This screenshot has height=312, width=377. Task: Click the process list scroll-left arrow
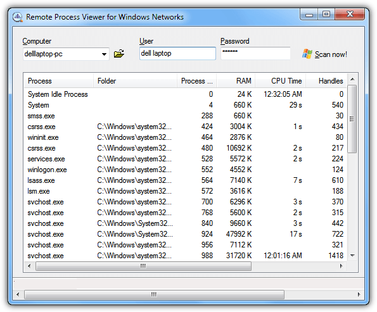pyautogui.click(x=29, y=266)
